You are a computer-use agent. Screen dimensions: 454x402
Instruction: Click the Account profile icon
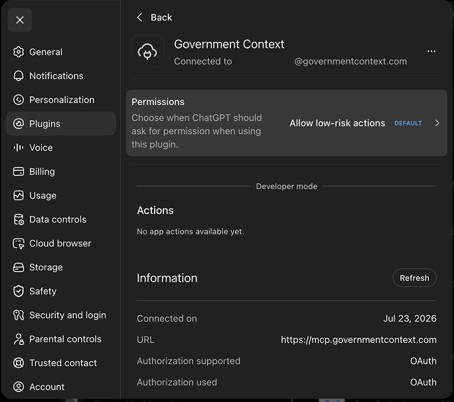tap(19, 387)
